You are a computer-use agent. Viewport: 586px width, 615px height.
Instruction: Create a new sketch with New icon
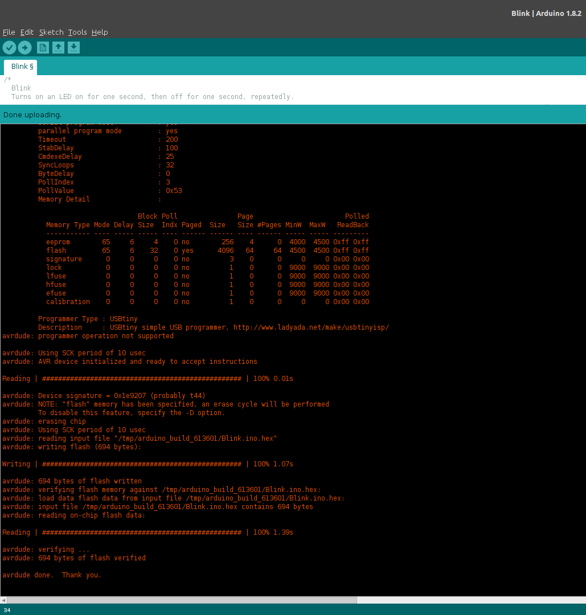(43, 48)
